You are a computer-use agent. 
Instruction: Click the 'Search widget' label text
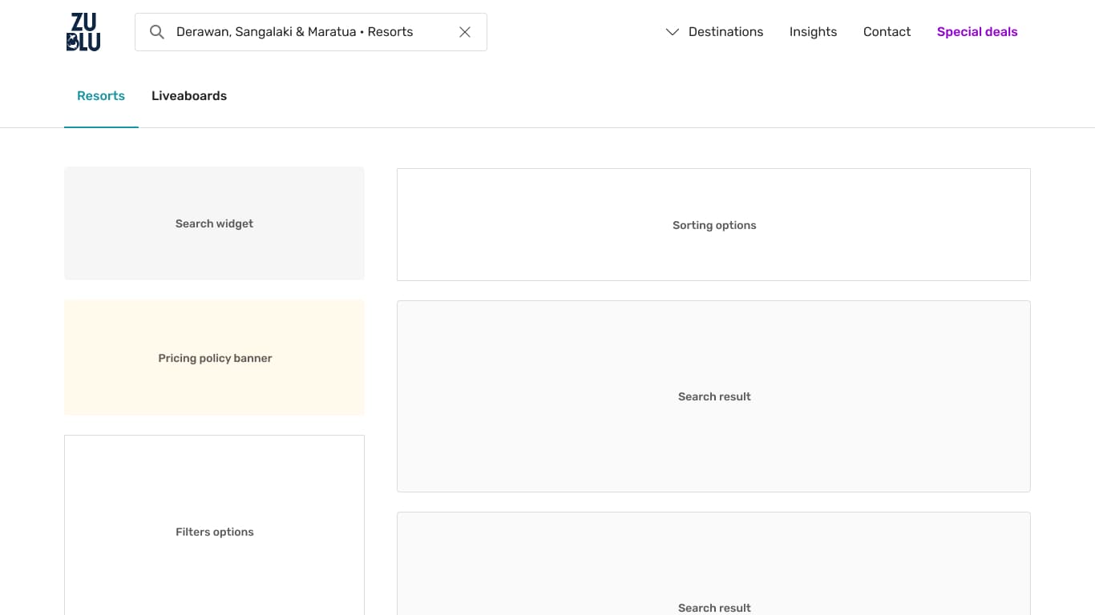[214, 223]
